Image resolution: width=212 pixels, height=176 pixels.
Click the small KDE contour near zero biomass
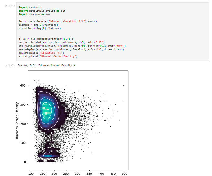tap(48, 155)
